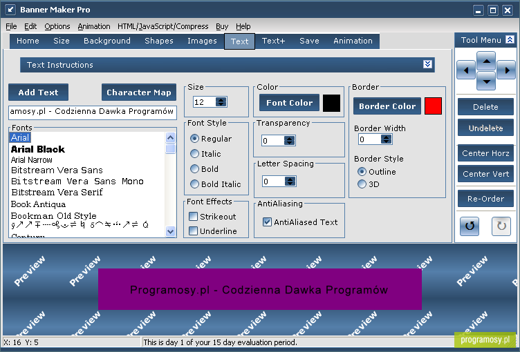This screenshot has width=520, height=352.
Task: Click the Add Text button
Action: 38,92
